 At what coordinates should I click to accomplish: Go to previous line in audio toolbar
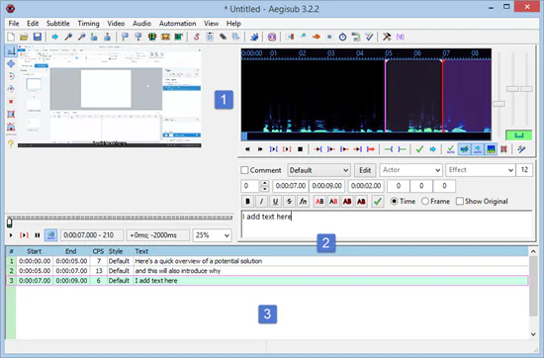click(247, 149)
